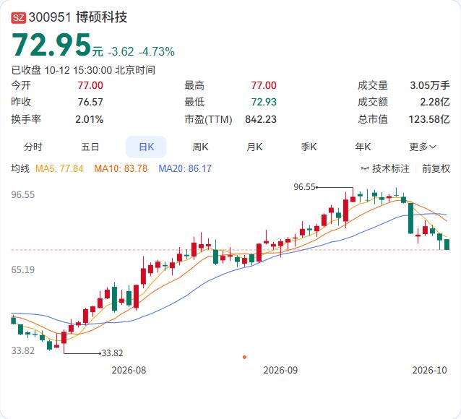This screenshot has height=419, width=461.
Task: Expand the 更多 dropdown menu
Action: pyautogui.click(x=423, y=147)
